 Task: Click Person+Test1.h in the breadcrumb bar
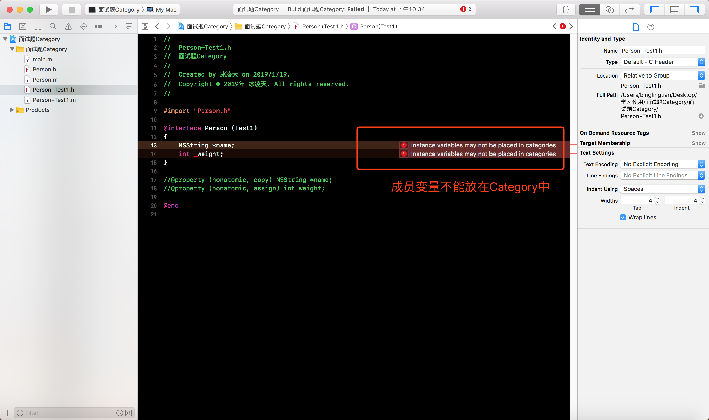coord(323,26)
